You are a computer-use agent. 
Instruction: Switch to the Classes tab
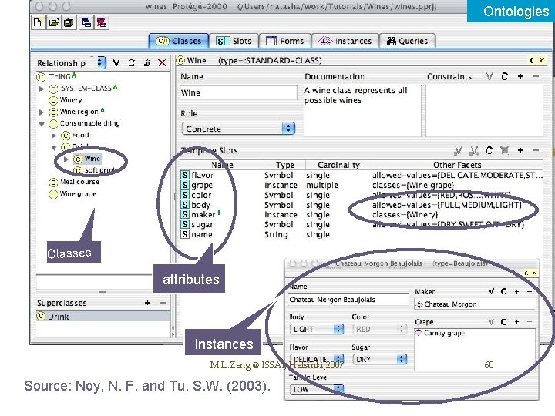click(178, 41)
